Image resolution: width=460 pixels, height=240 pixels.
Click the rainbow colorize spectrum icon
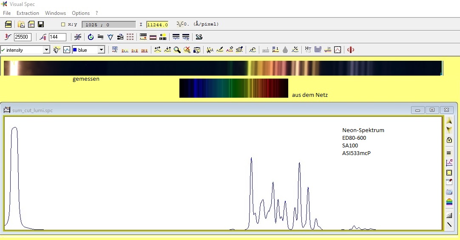pos(449,202)
